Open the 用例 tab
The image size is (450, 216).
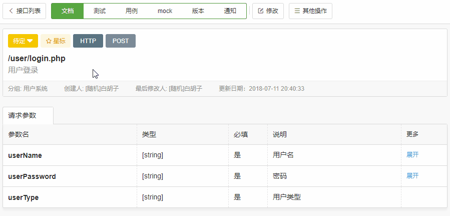coord(132,11)
